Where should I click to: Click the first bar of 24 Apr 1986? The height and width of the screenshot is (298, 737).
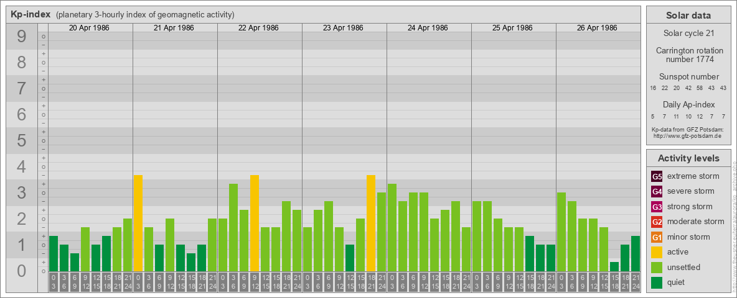click(392, 227)
